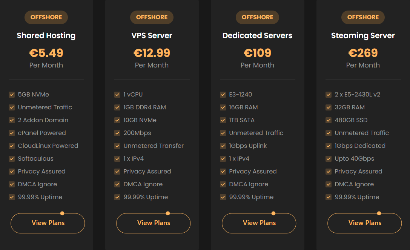Click the orange dot above Shared Hosting button
The width and height of the screenshot is (410, 250).
pos(62,213)
